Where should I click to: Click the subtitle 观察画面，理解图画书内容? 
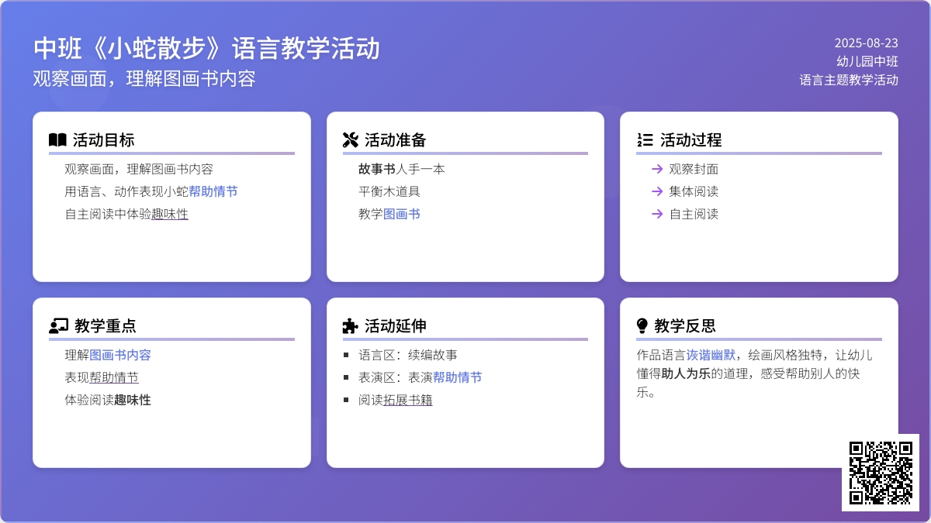pyautogui.click(x=144, y=78)
